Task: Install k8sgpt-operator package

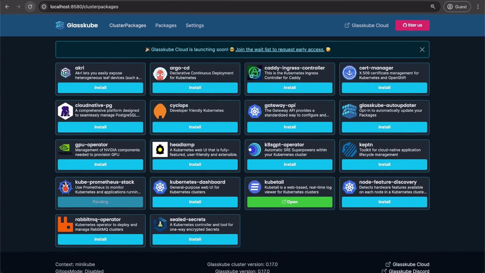Action: point(290,165)
